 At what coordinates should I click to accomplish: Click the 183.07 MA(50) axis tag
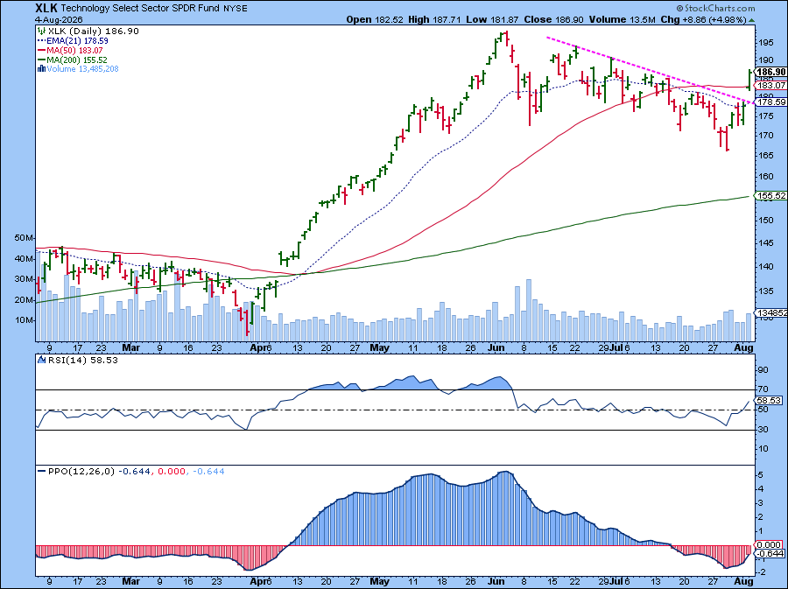772,86
